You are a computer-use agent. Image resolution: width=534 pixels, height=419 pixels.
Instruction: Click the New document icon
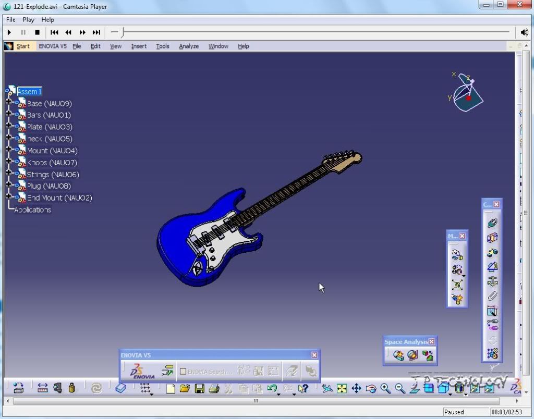[x=171, y=388]
